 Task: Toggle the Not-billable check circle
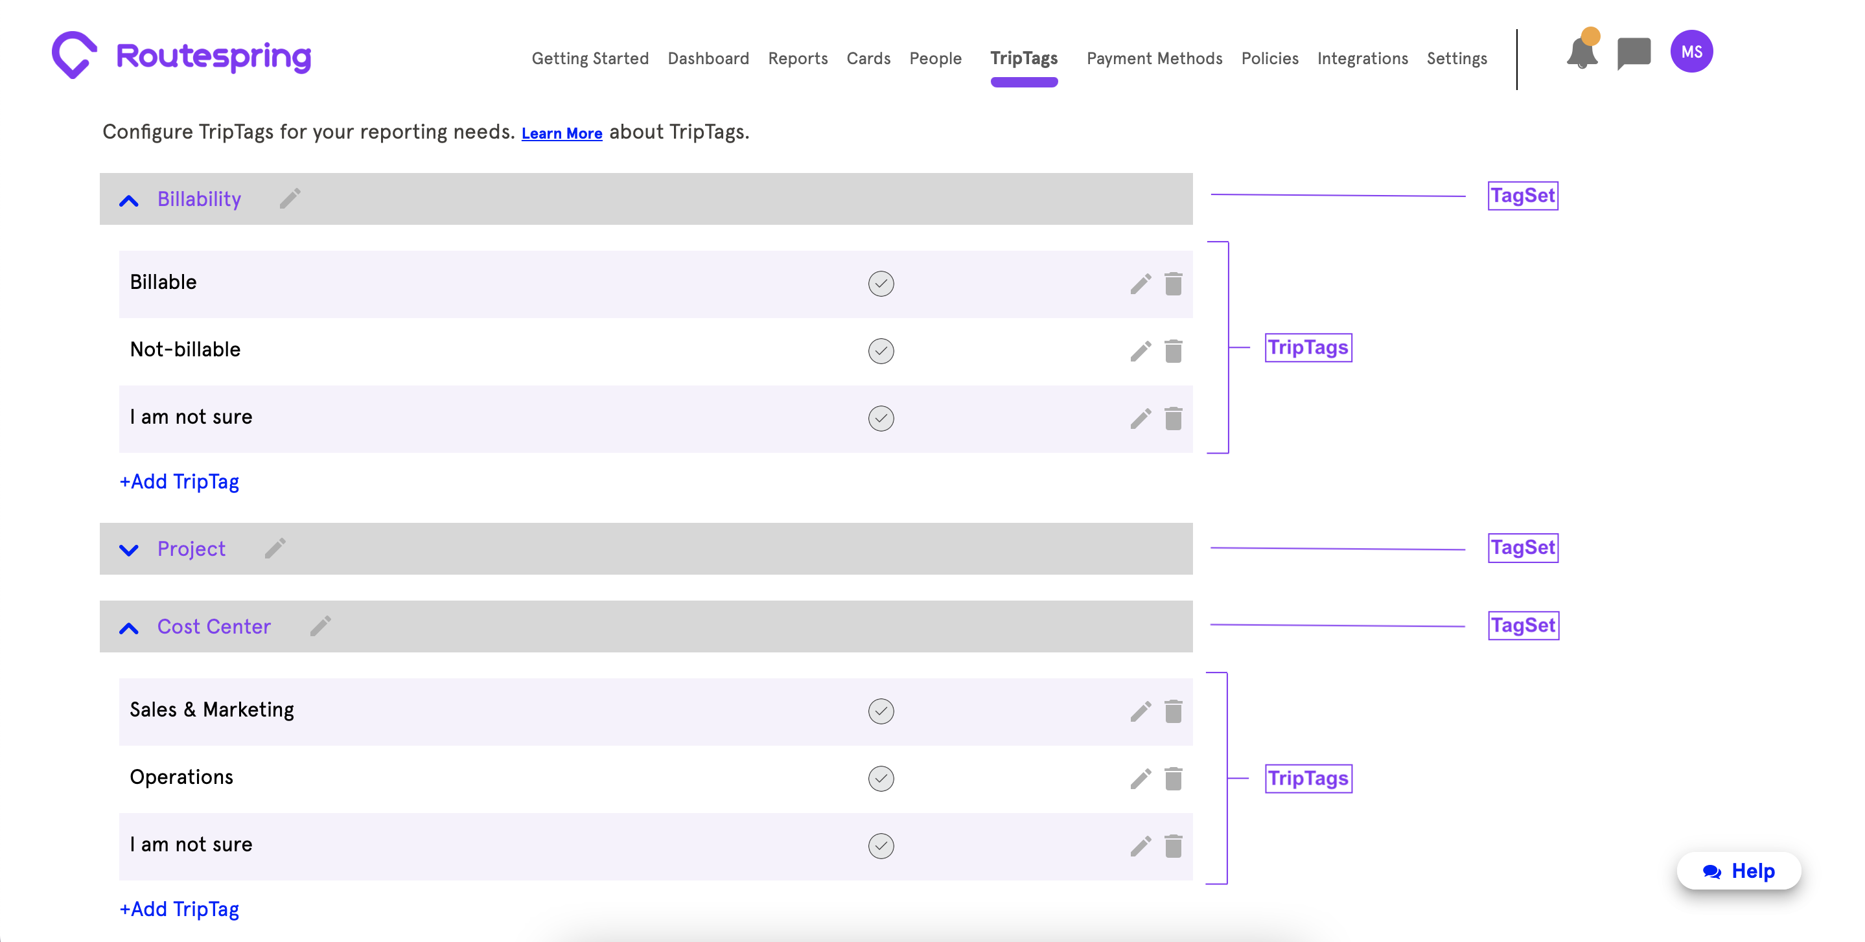tap(881, 350)
